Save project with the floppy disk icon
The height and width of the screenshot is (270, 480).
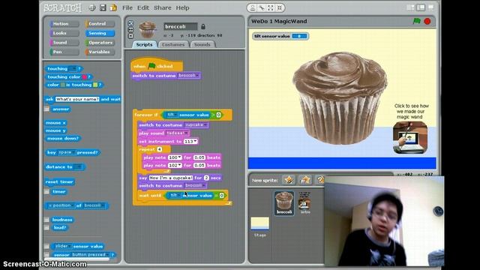[103, 7]
